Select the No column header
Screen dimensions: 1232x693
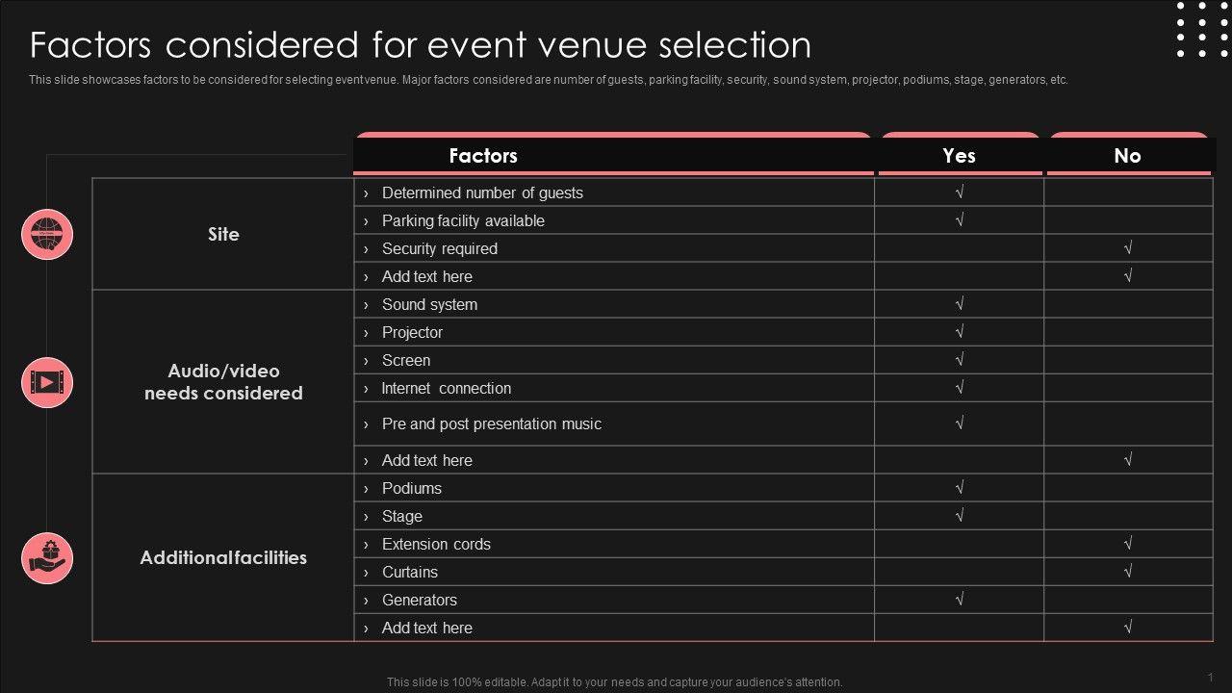pyautogui.click(x=1127, y=156)
